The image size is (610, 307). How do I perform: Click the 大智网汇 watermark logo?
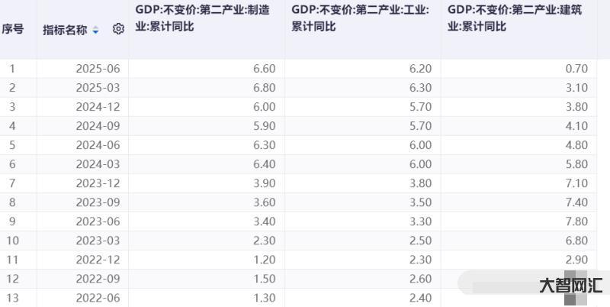point(571,286)
